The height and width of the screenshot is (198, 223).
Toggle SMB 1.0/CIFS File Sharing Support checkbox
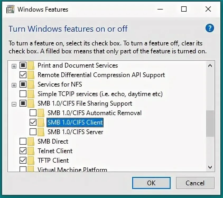(x=23, y=103)
